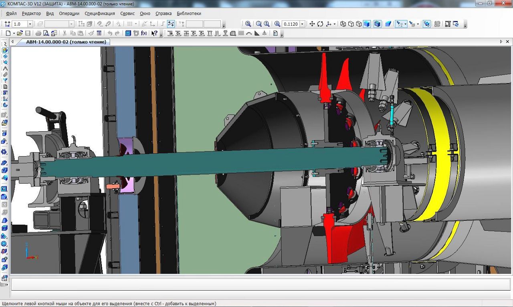Click the Open file folder icon
513x307 pixels.
[20, 33]
